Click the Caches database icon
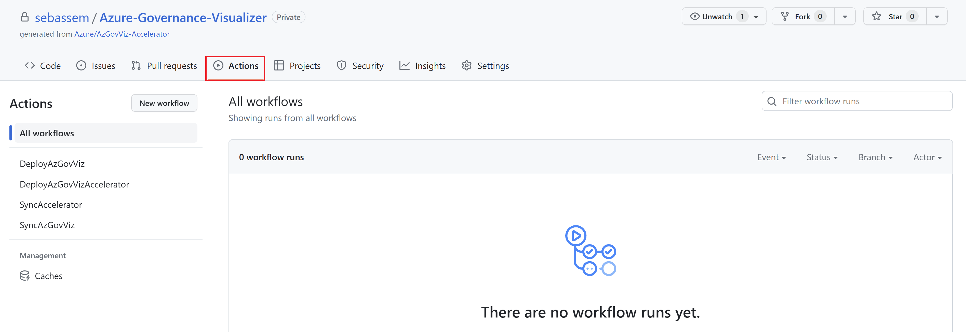 (25, 276)
